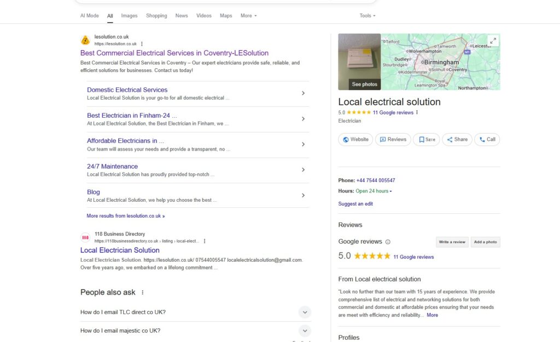Click the Birmingham area map
The height and width of the screenshot is (342, 560).
tap(440, 62)
